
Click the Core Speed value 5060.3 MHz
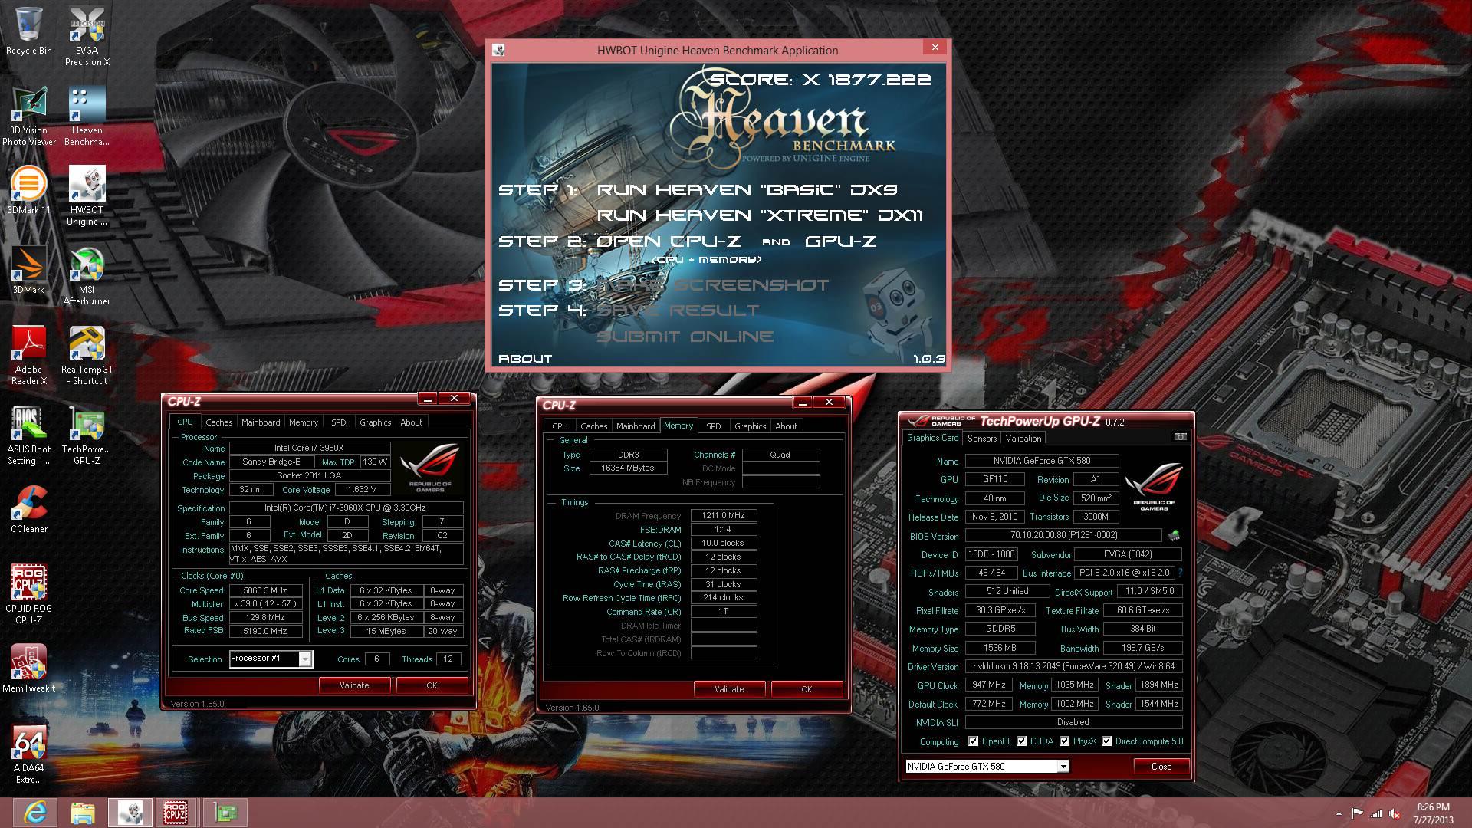click(265, 590)
